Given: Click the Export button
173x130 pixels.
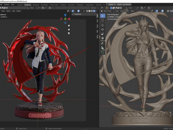Looking at the screenshot, I should 110,4.
